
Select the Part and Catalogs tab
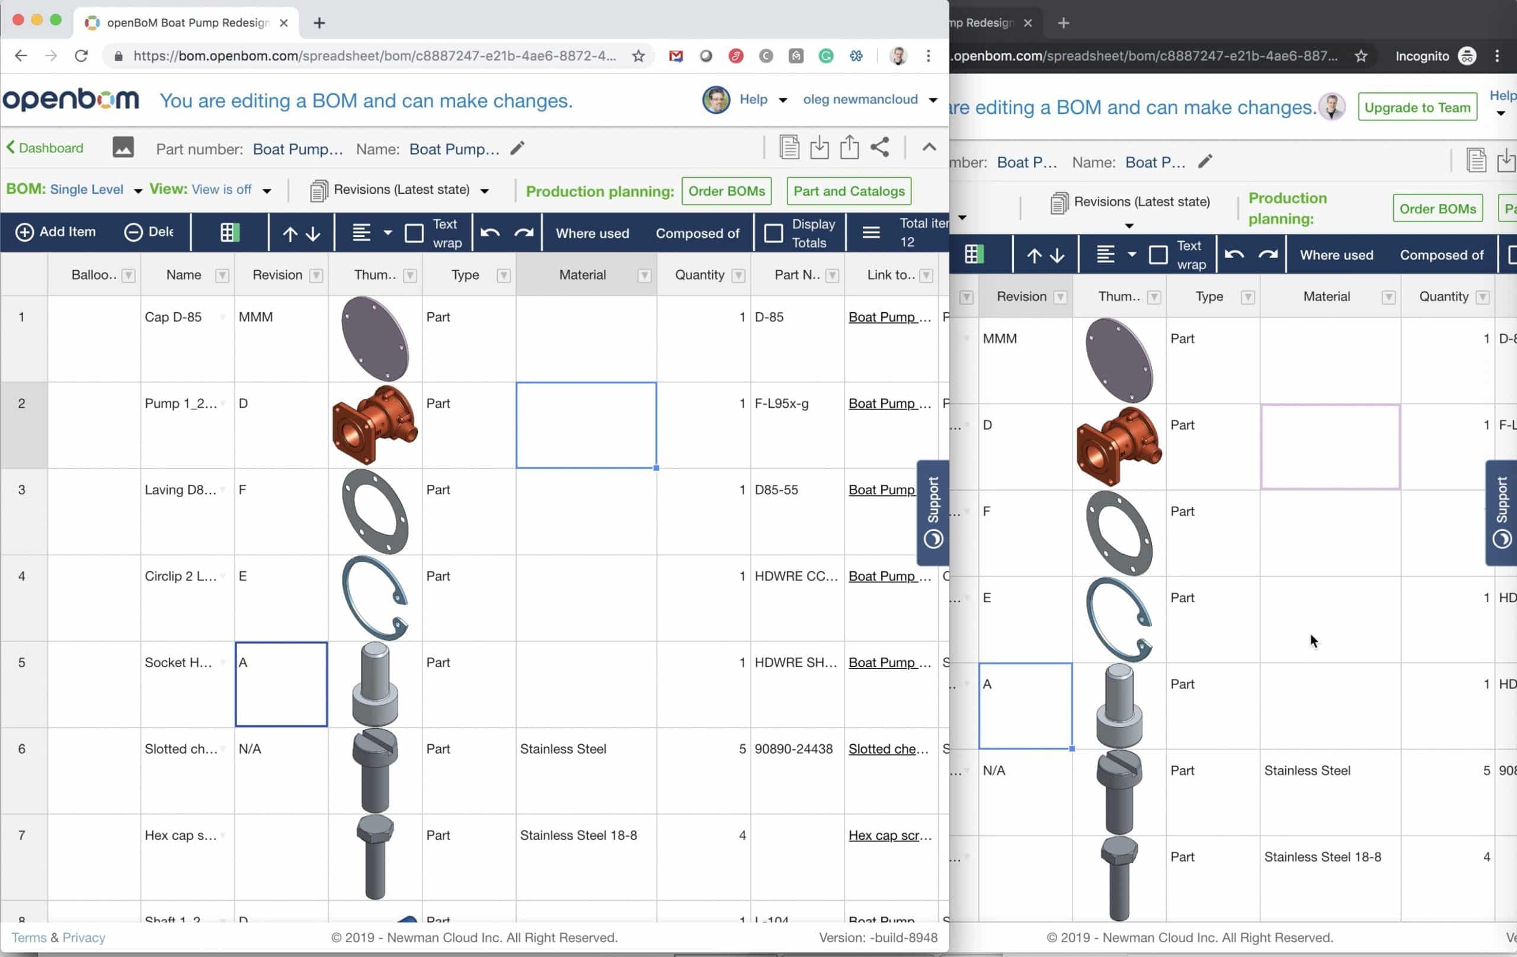tap(849, 191)
